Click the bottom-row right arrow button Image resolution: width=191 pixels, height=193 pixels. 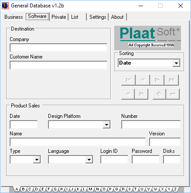pos(141,94)
